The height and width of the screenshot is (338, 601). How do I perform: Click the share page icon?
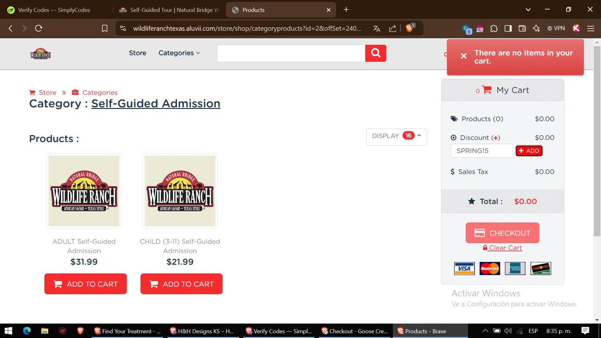point(393,28)
